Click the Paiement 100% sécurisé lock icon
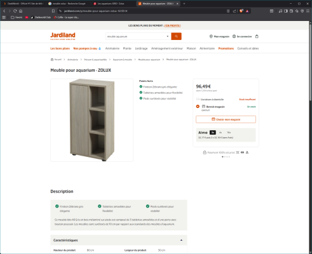312x254 pixels. (205, 152)
